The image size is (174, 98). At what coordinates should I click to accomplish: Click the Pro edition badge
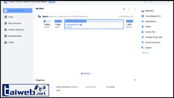(52, 2)
